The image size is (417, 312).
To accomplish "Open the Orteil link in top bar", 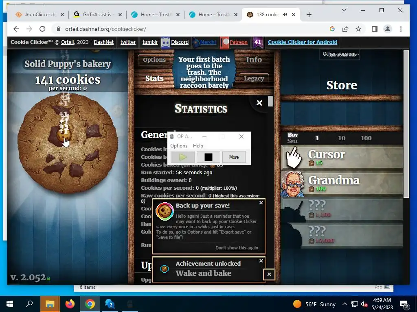I will (x=67, y=42).
